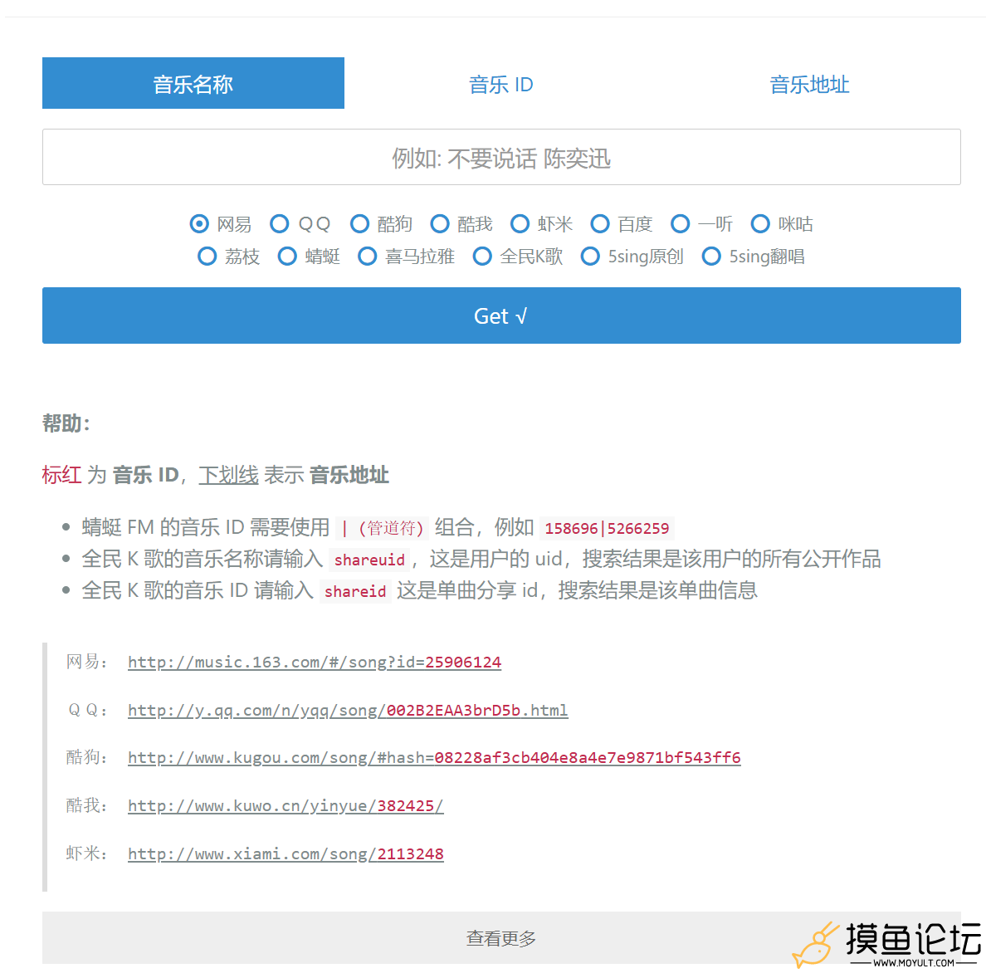Pick the 5sing翻唱 radio option
986x978 pixels.
(711, 257)
